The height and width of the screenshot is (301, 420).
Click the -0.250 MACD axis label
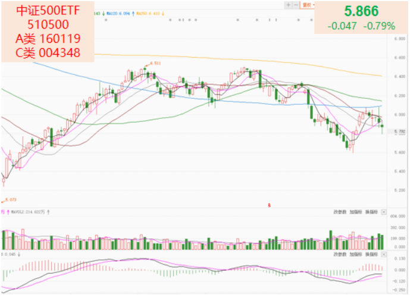[x=399, y=290]
